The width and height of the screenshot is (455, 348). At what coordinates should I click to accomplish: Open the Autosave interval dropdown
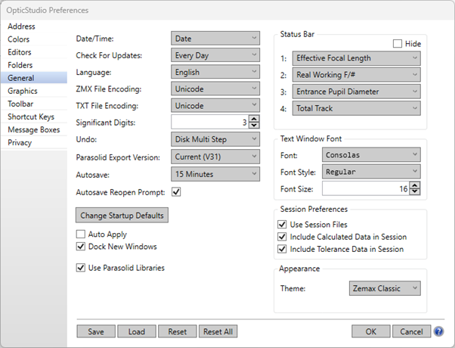pyautogui.click(x=215, y=174)
